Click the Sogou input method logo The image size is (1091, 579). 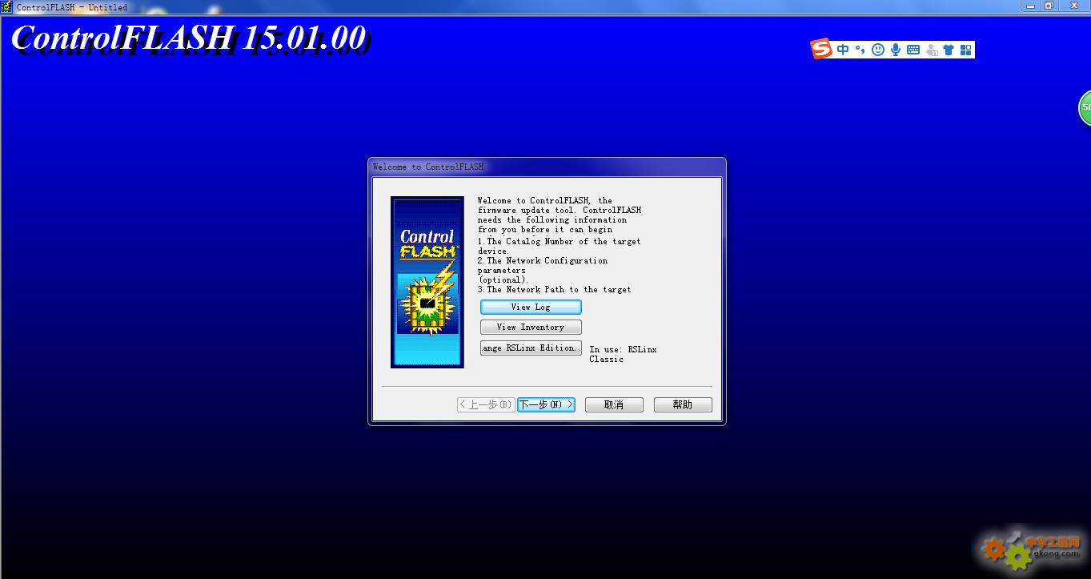(822, 49)
